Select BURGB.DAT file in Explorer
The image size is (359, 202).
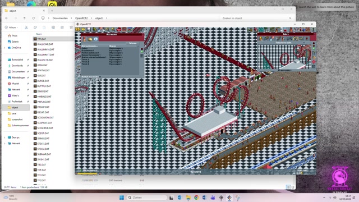pyautogui.click(x=43, y=81)
